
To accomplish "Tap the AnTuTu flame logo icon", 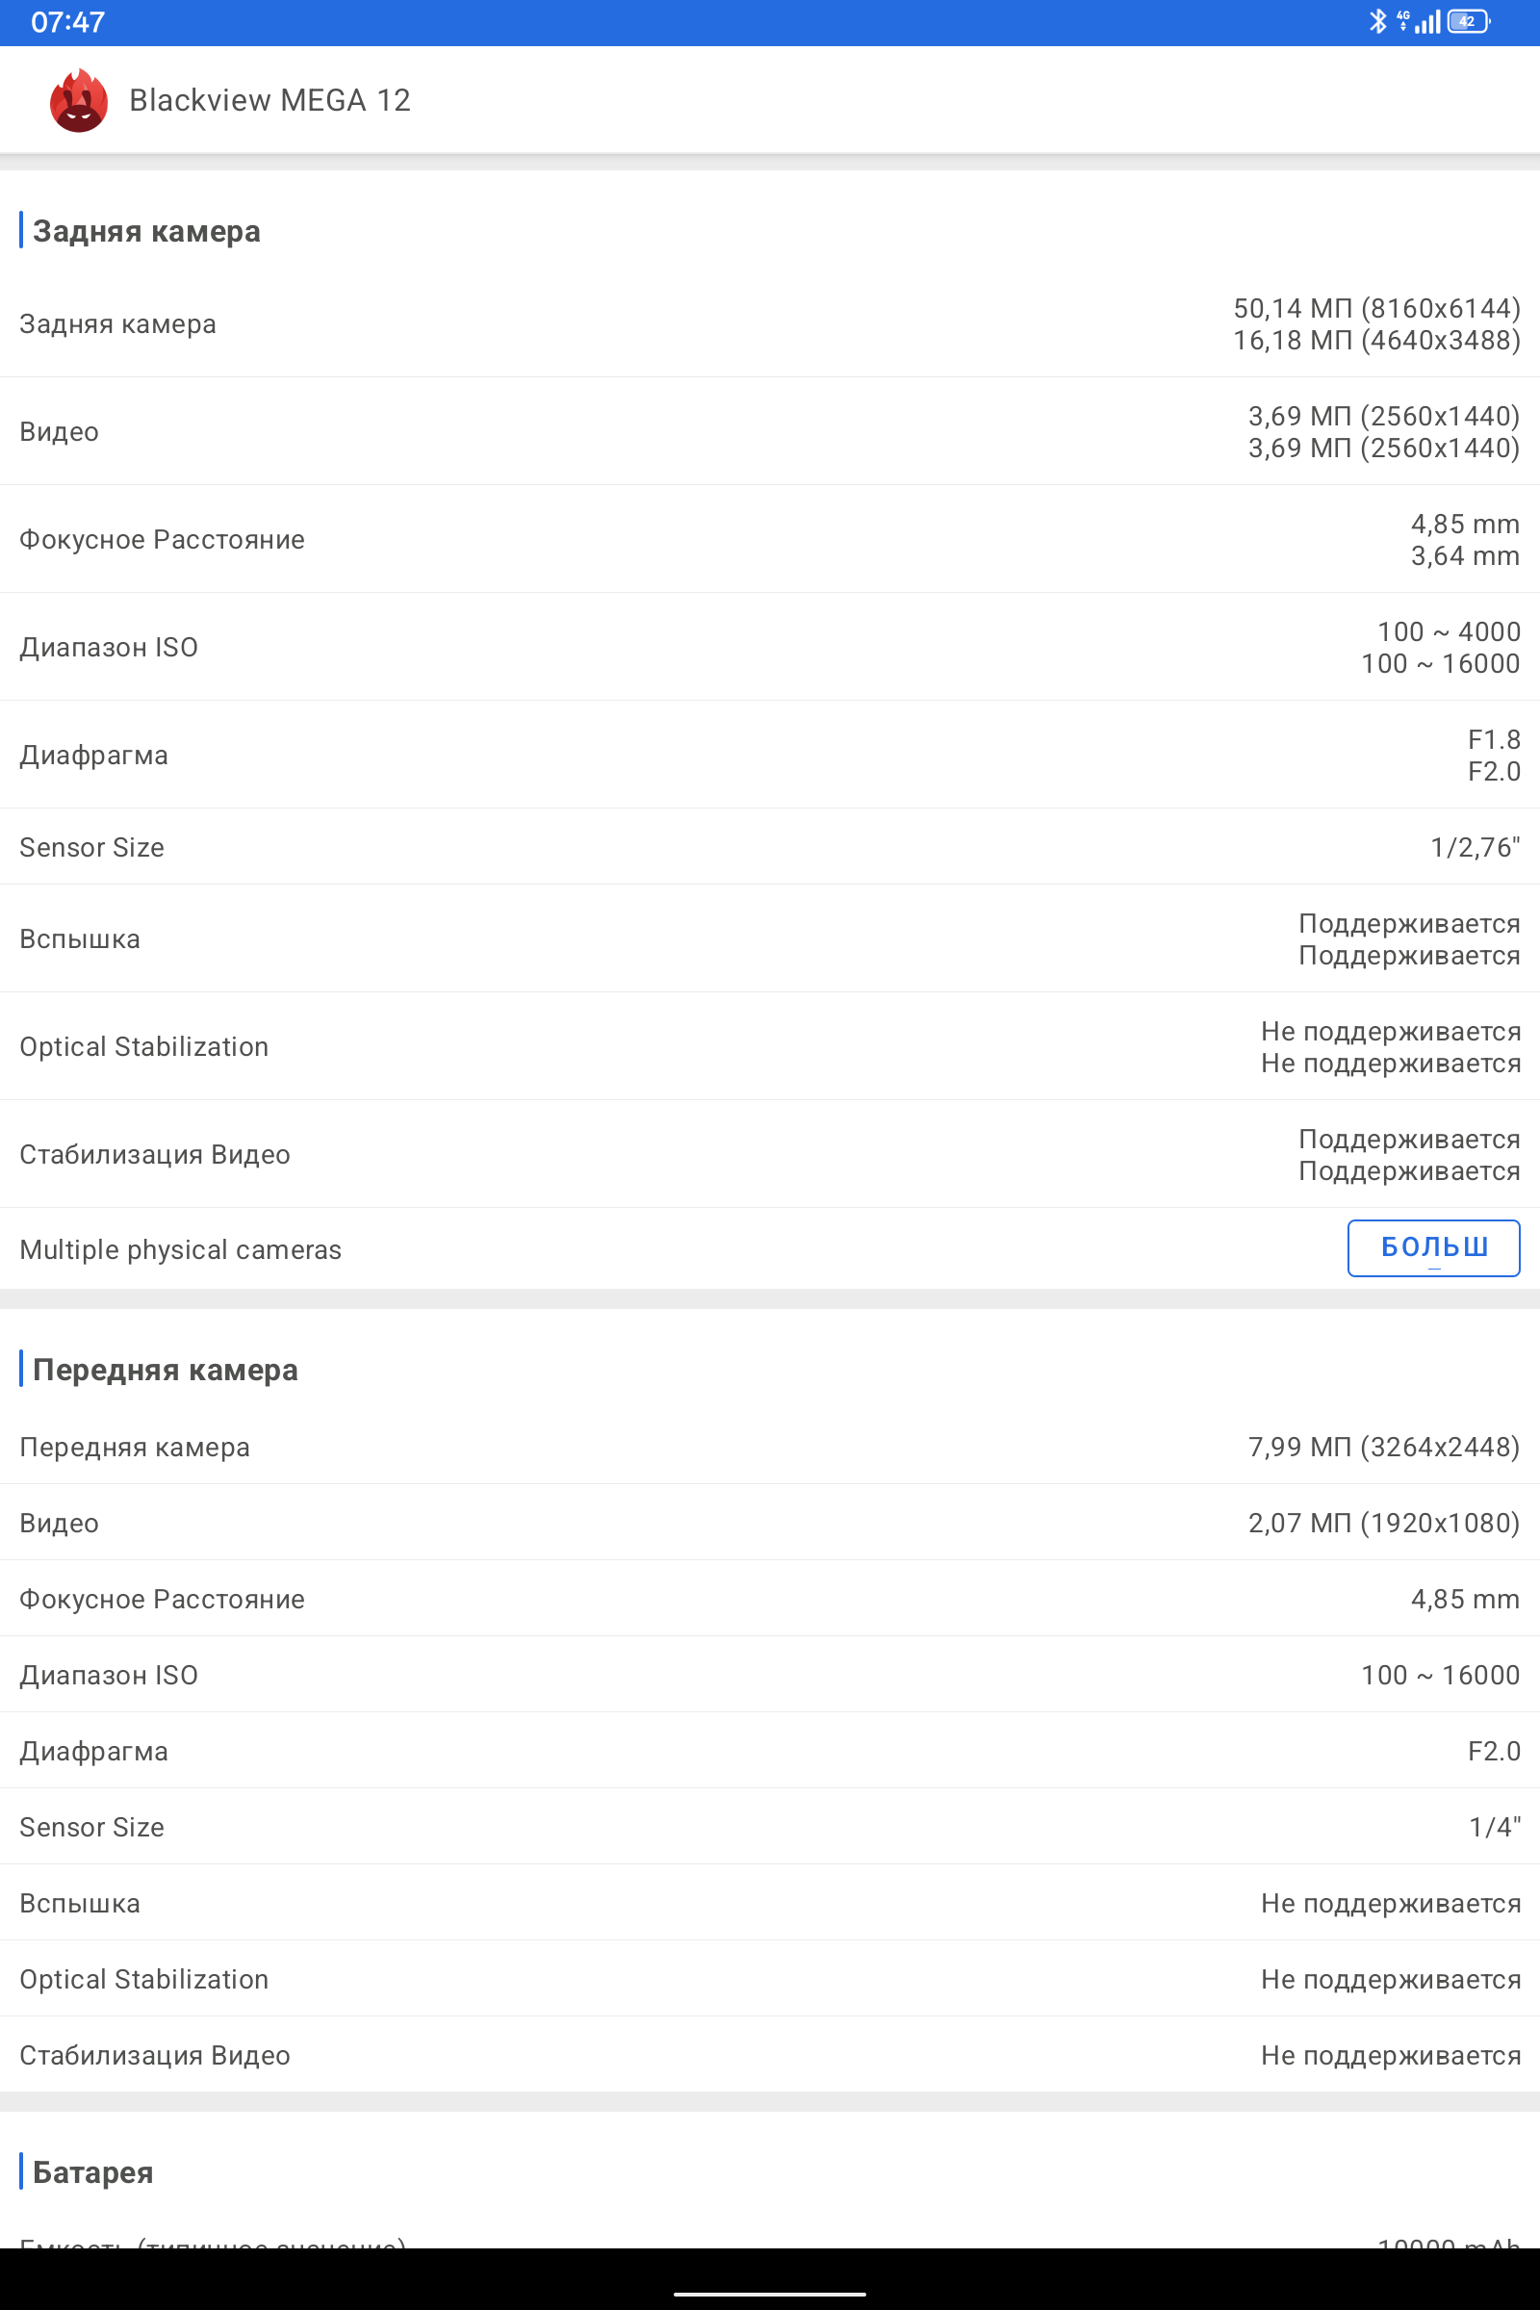I will click(79, 100).
